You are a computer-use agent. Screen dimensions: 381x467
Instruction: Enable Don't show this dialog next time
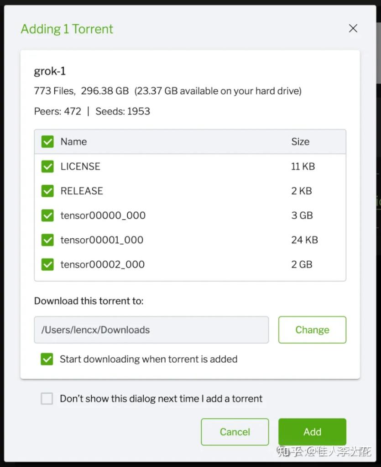(x=47, y=398)
